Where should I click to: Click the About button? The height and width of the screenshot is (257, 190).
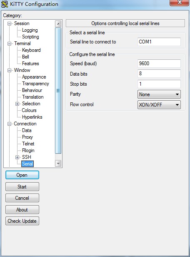coord(22,210)
